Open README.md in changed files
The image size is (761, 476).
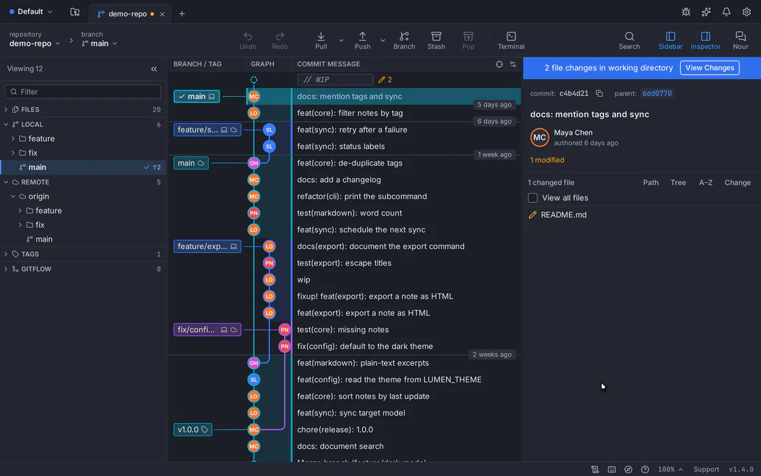(x=563, y=215)
